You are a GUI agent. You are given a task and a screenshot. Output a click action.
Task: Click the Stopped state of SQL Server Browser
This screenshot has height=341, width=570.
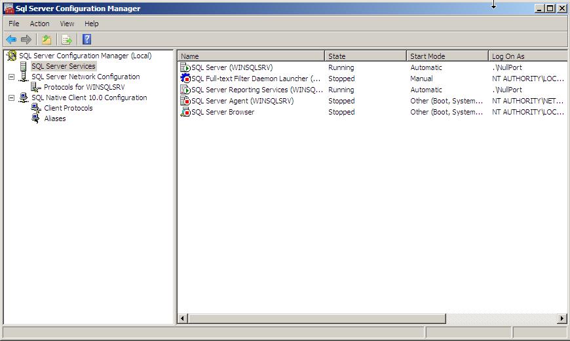(341, 112)
